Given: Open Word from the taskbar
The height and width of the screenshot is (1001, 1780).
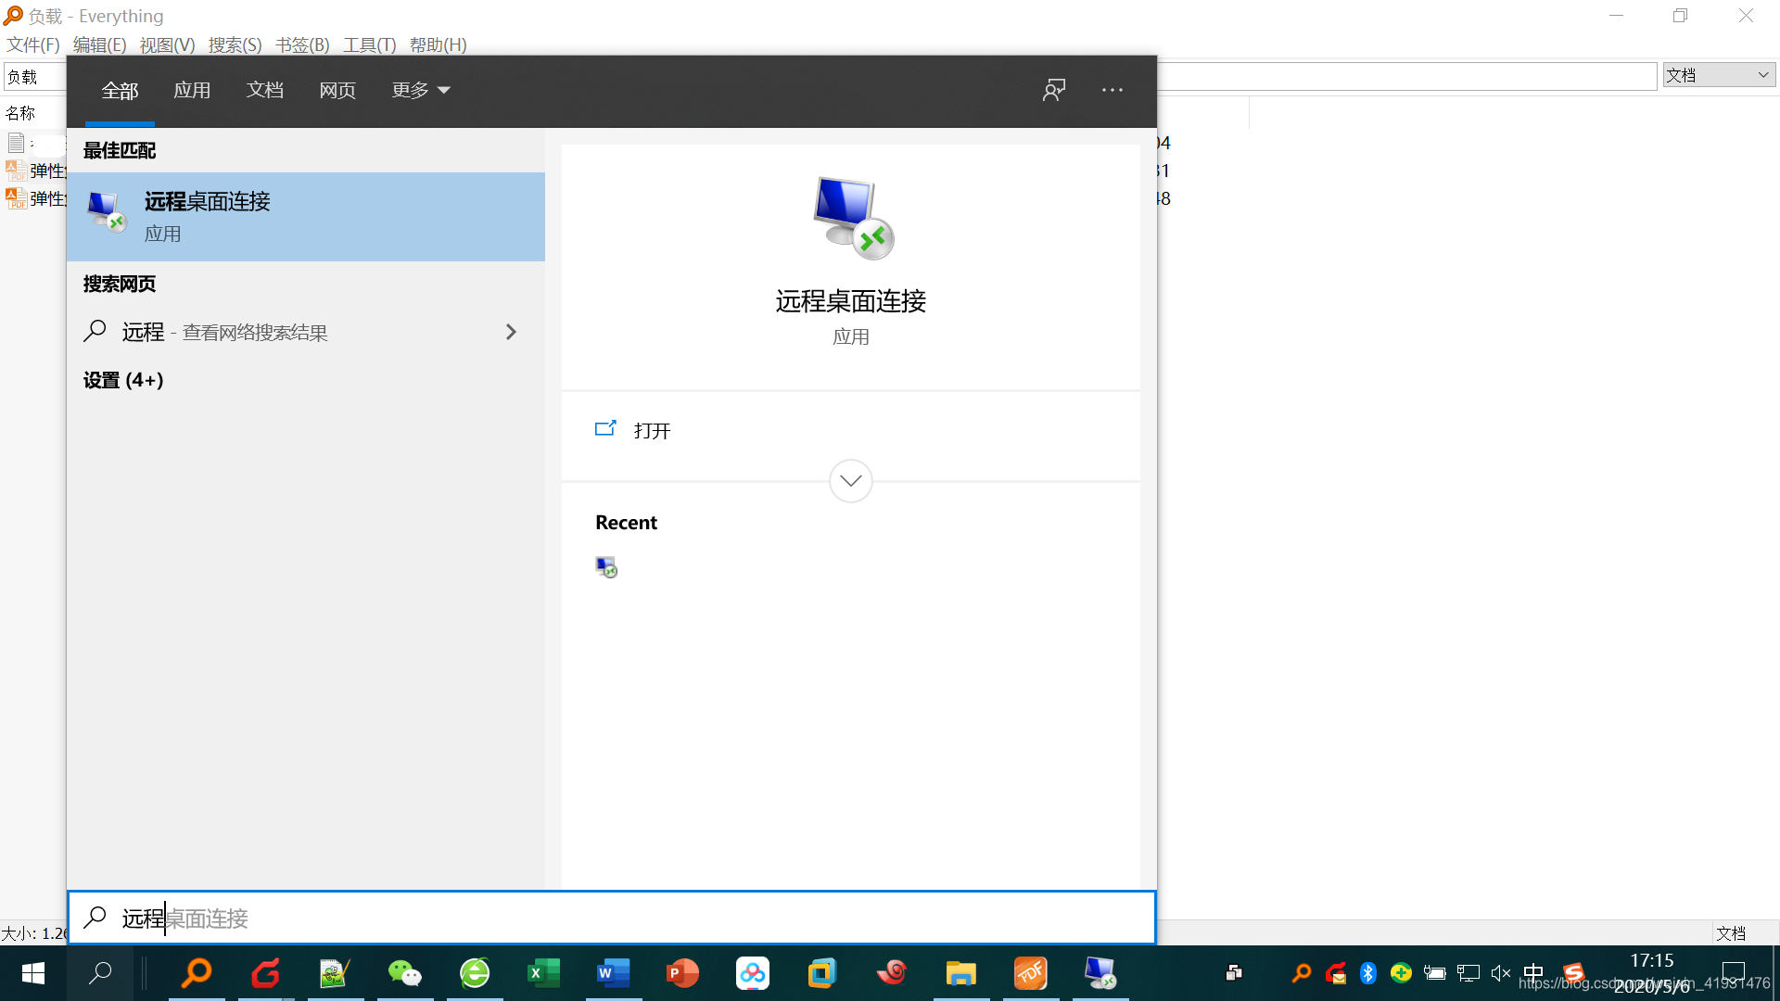Looking at the screenshot, I should pyautogui.click(x=613, y=972).
